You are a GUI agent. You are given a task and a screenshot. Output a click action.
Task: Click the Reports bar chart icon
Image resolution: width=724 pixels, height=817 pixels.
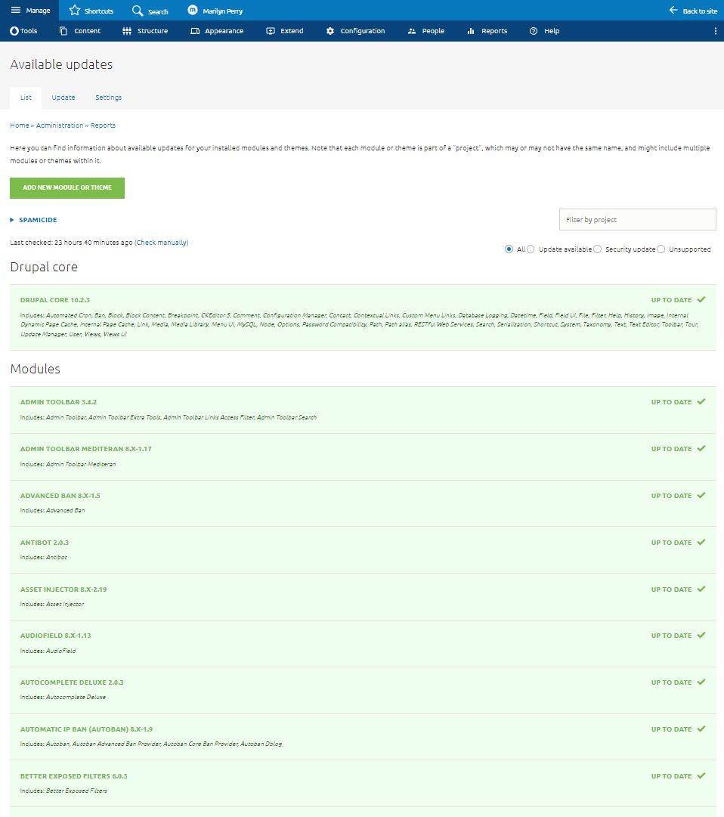click(470, 31)
